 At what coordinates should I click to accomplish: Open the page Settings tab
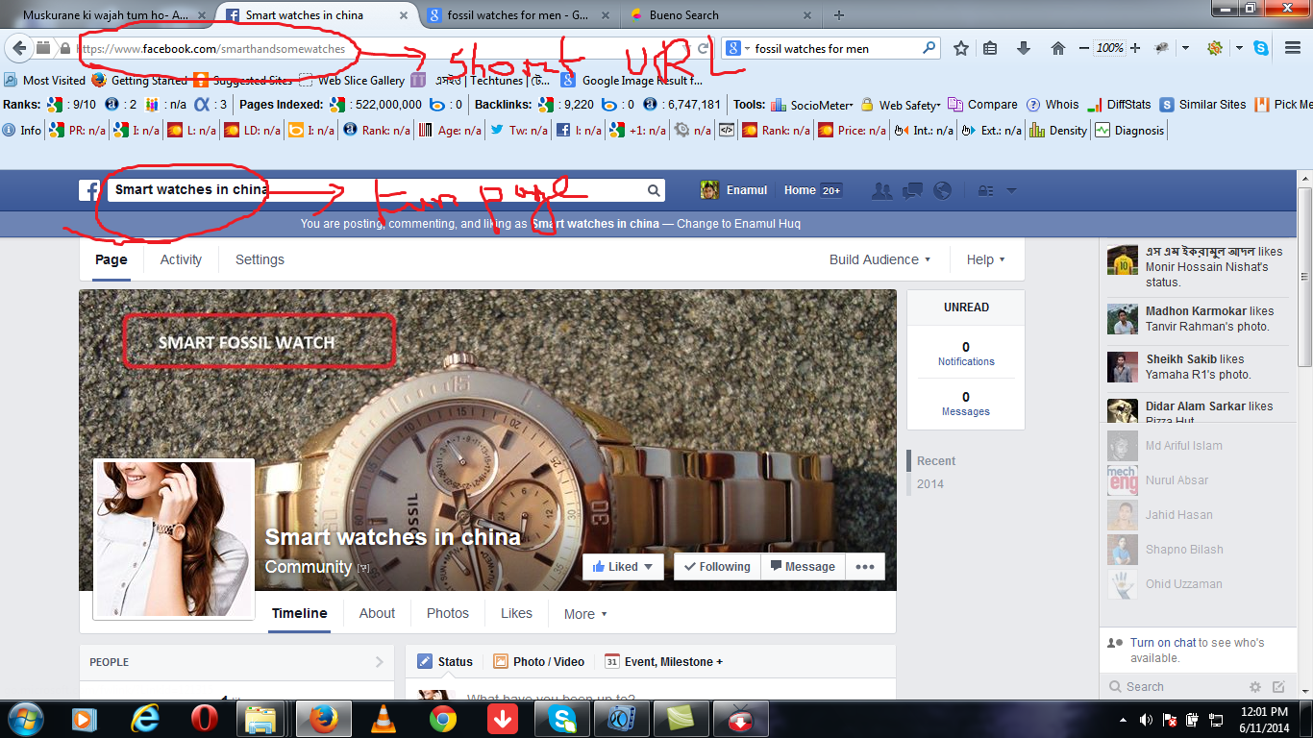pos(260,259)
